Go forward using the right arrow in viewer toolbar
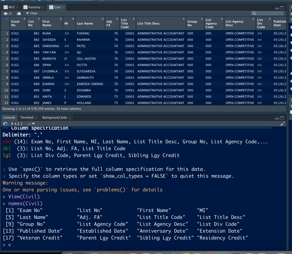 tap(10, 13)
